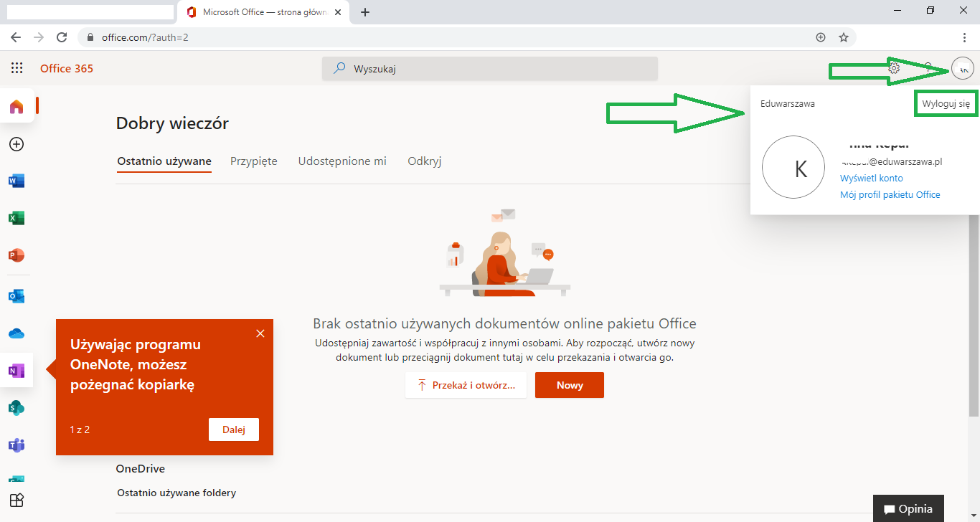Viewport: 980px width, 522px height.
Task: Select the Odkryj tab
Action: (x=424, y=161)
